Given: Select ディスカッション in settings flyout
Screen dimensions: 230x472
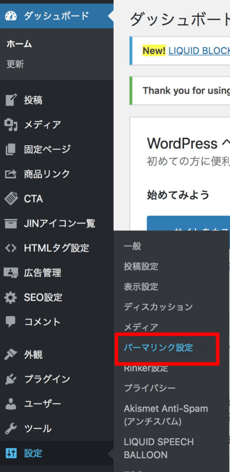Looking at the screenshot, I should [158, 307].
